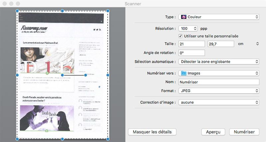Click the bottom-left selection corner handle
Image resolution: width=266 pixels, height=142 pixels.
click(x=17, y=139)
